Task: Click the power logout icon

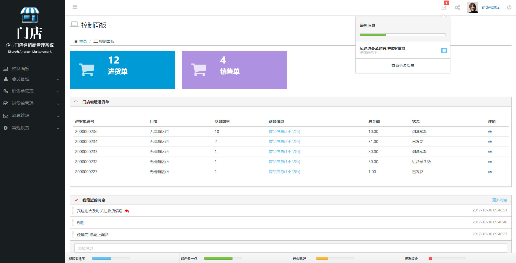Action: (509, 7)
